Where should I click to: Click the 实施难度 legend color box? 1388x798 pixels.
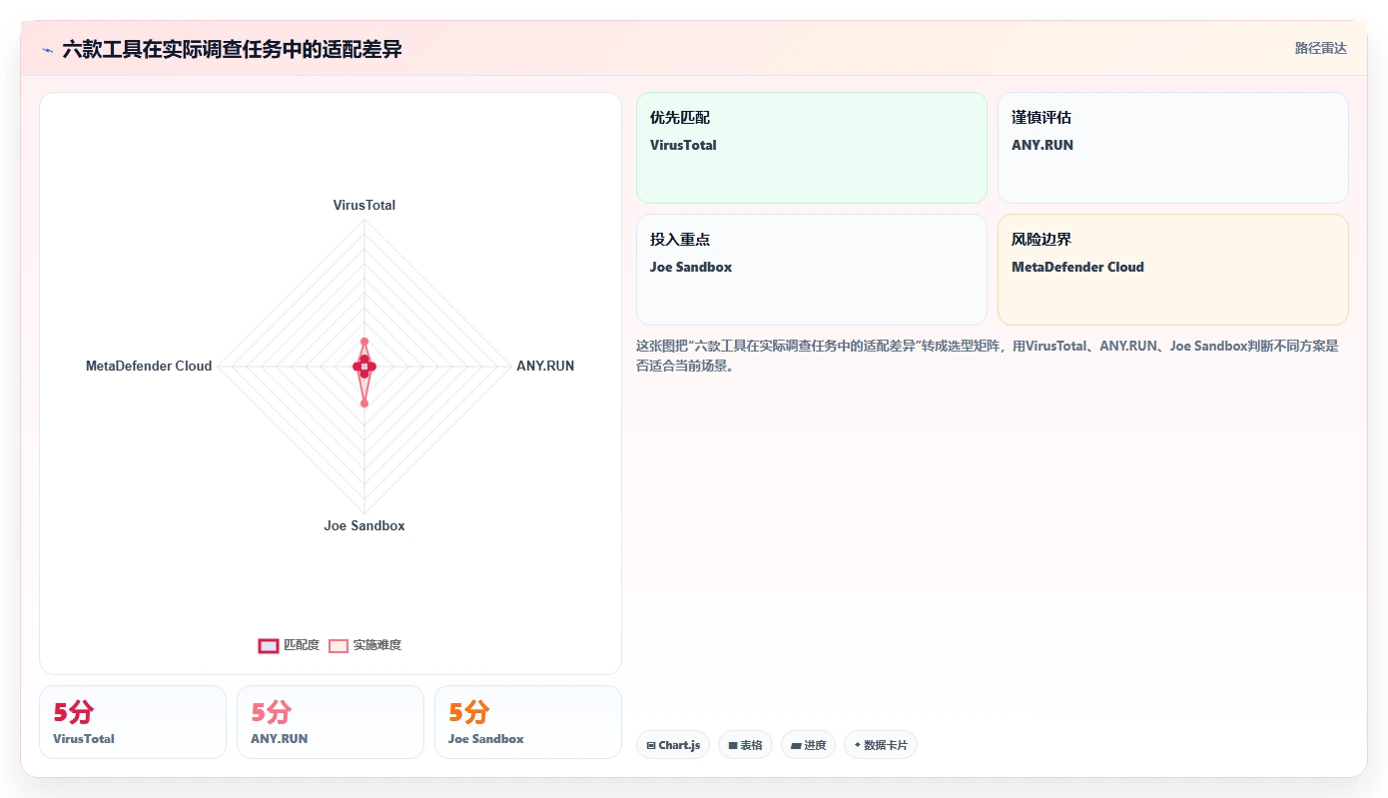(x=340, y=645)
